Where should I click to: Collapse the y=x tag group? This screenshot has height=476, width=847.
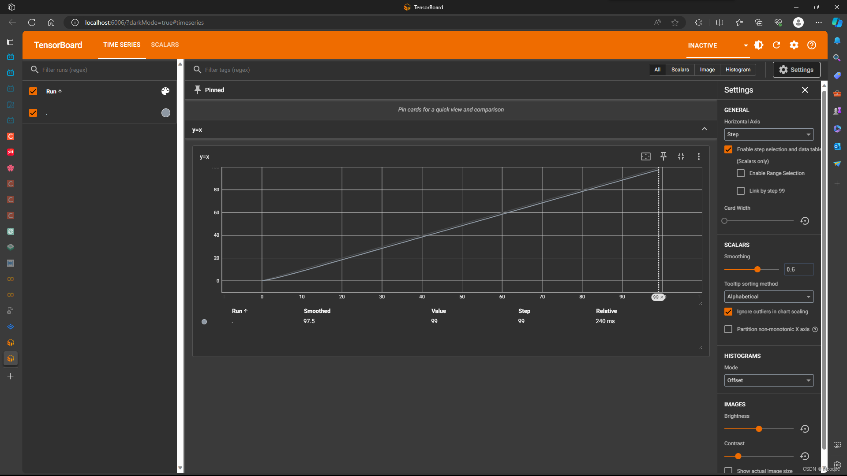point(704,129)
